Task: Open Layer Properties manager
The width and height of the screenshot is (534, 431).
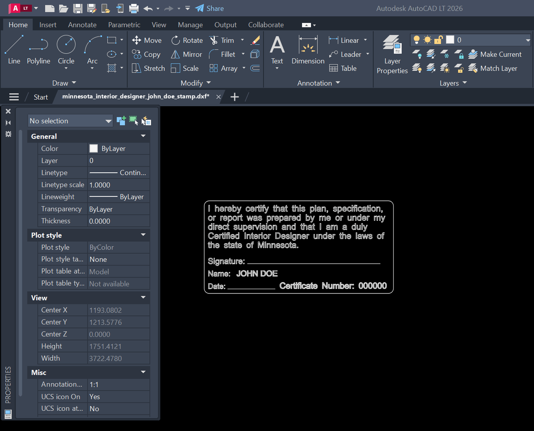Action: (392, 54)
